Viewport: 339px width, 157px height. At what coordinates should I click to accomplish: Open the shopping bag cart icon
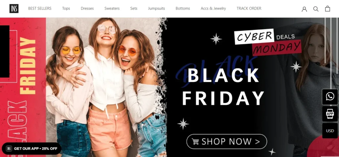click(327, 9)
